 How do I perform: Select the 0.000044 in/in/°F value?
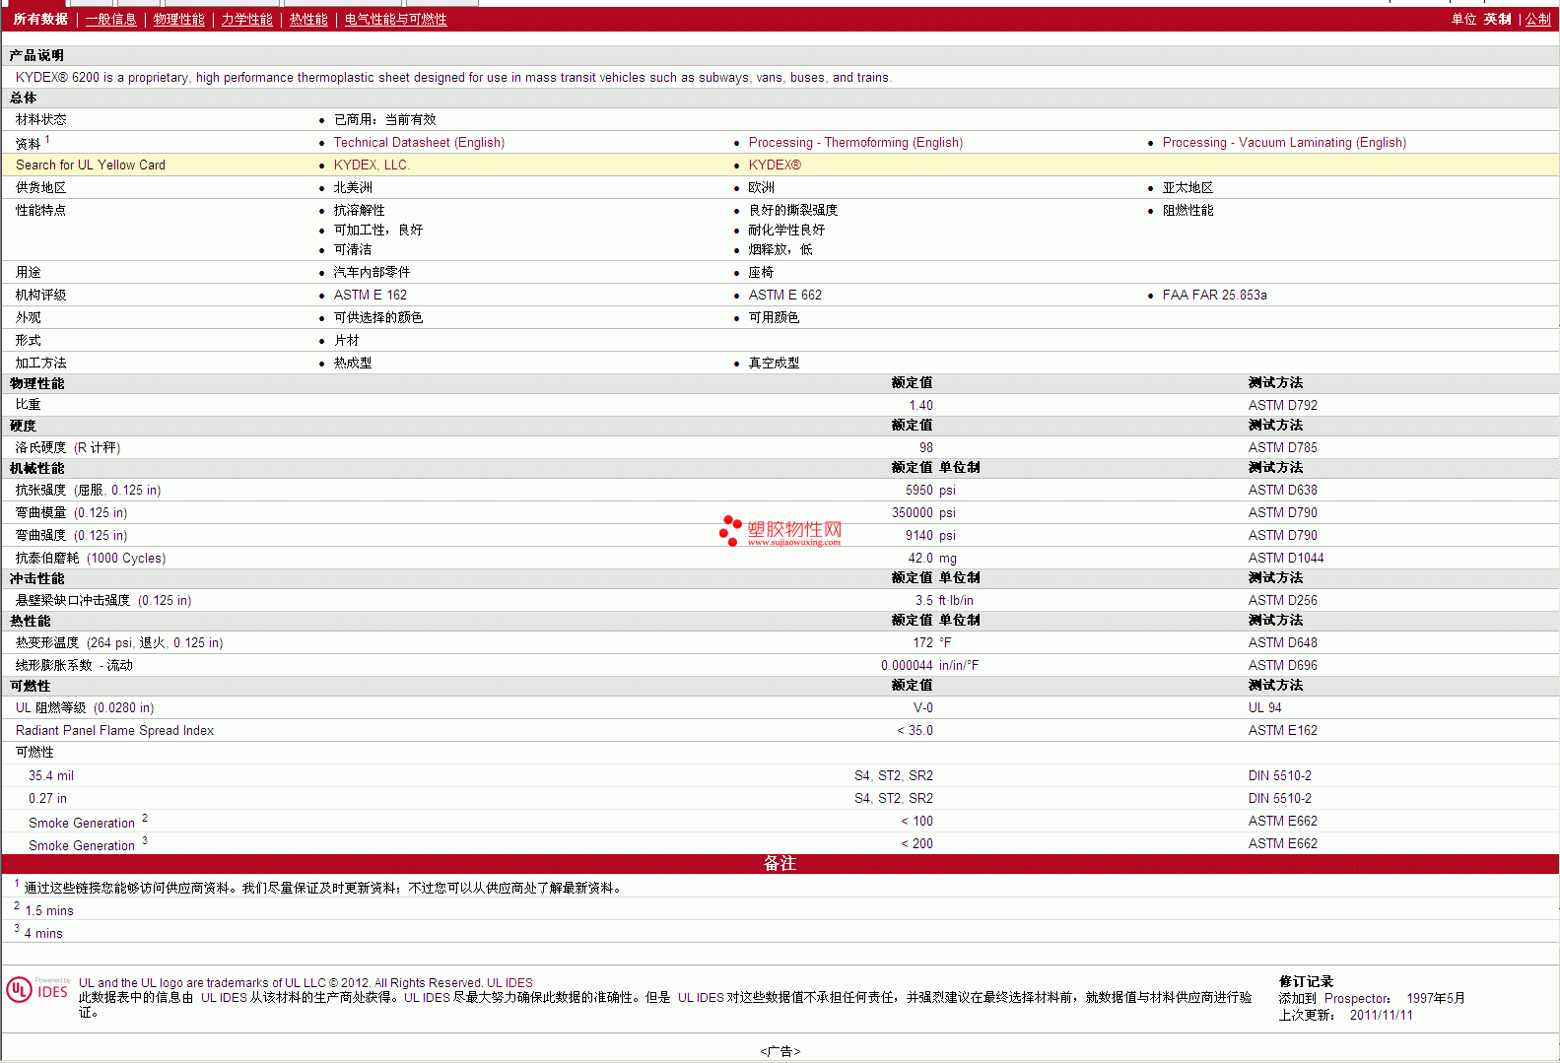pyautogui.click(x=930, y=665)
